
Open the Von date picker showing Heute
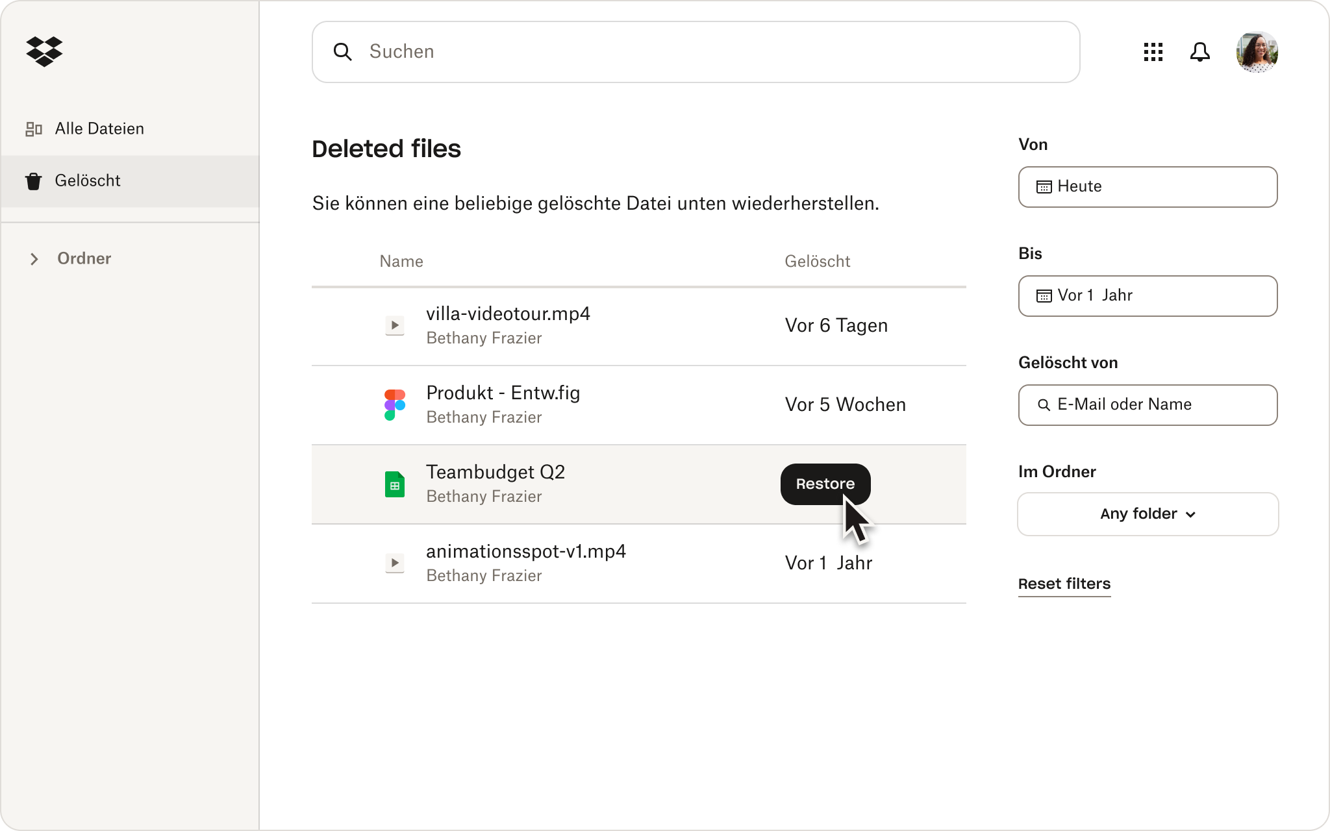pyautogui.click(x=1148, y=187)
